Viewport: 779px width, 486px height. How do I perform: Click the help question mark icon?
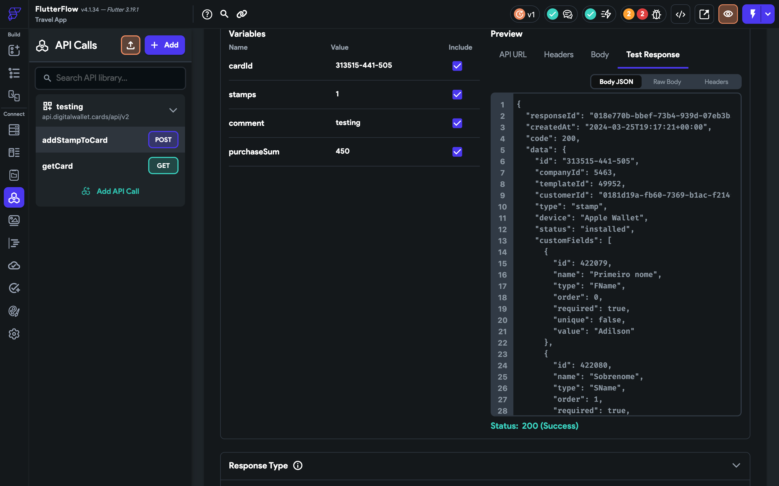[x=207, y=14]
